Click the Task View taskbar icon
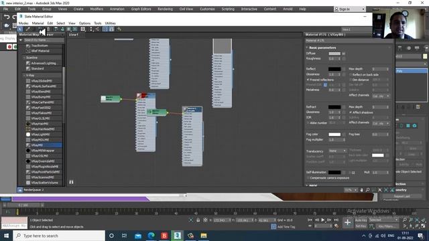 coord(125,236)
